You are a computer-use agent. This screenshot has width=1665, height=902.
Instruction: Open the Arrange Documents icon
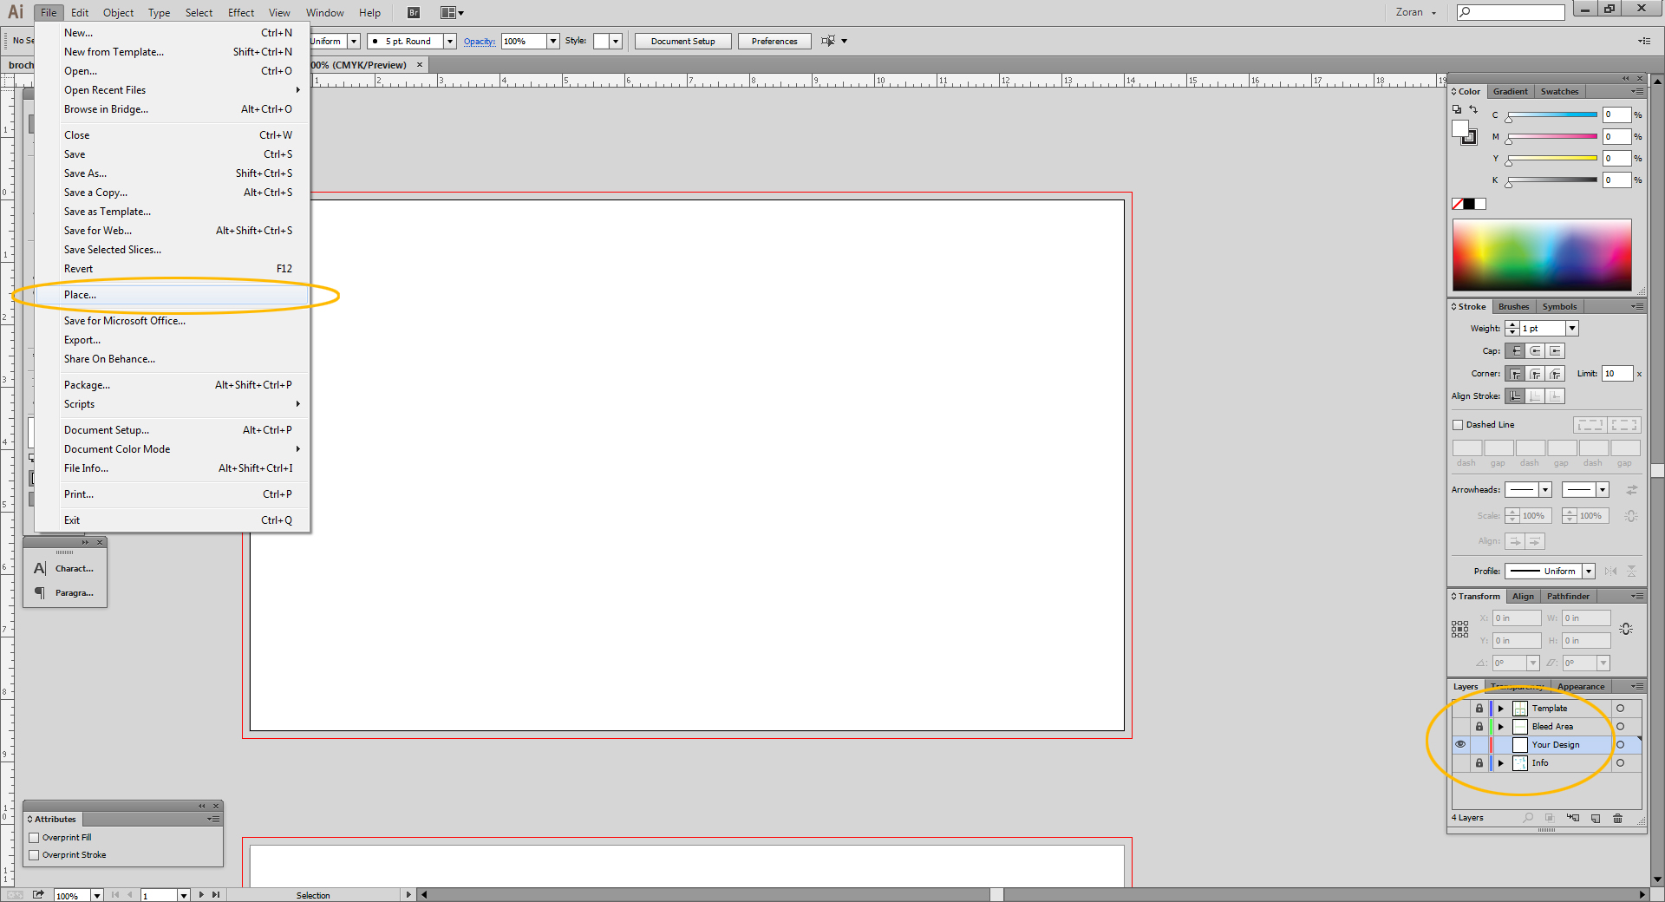pyautogui.click(x=452, y=12)
